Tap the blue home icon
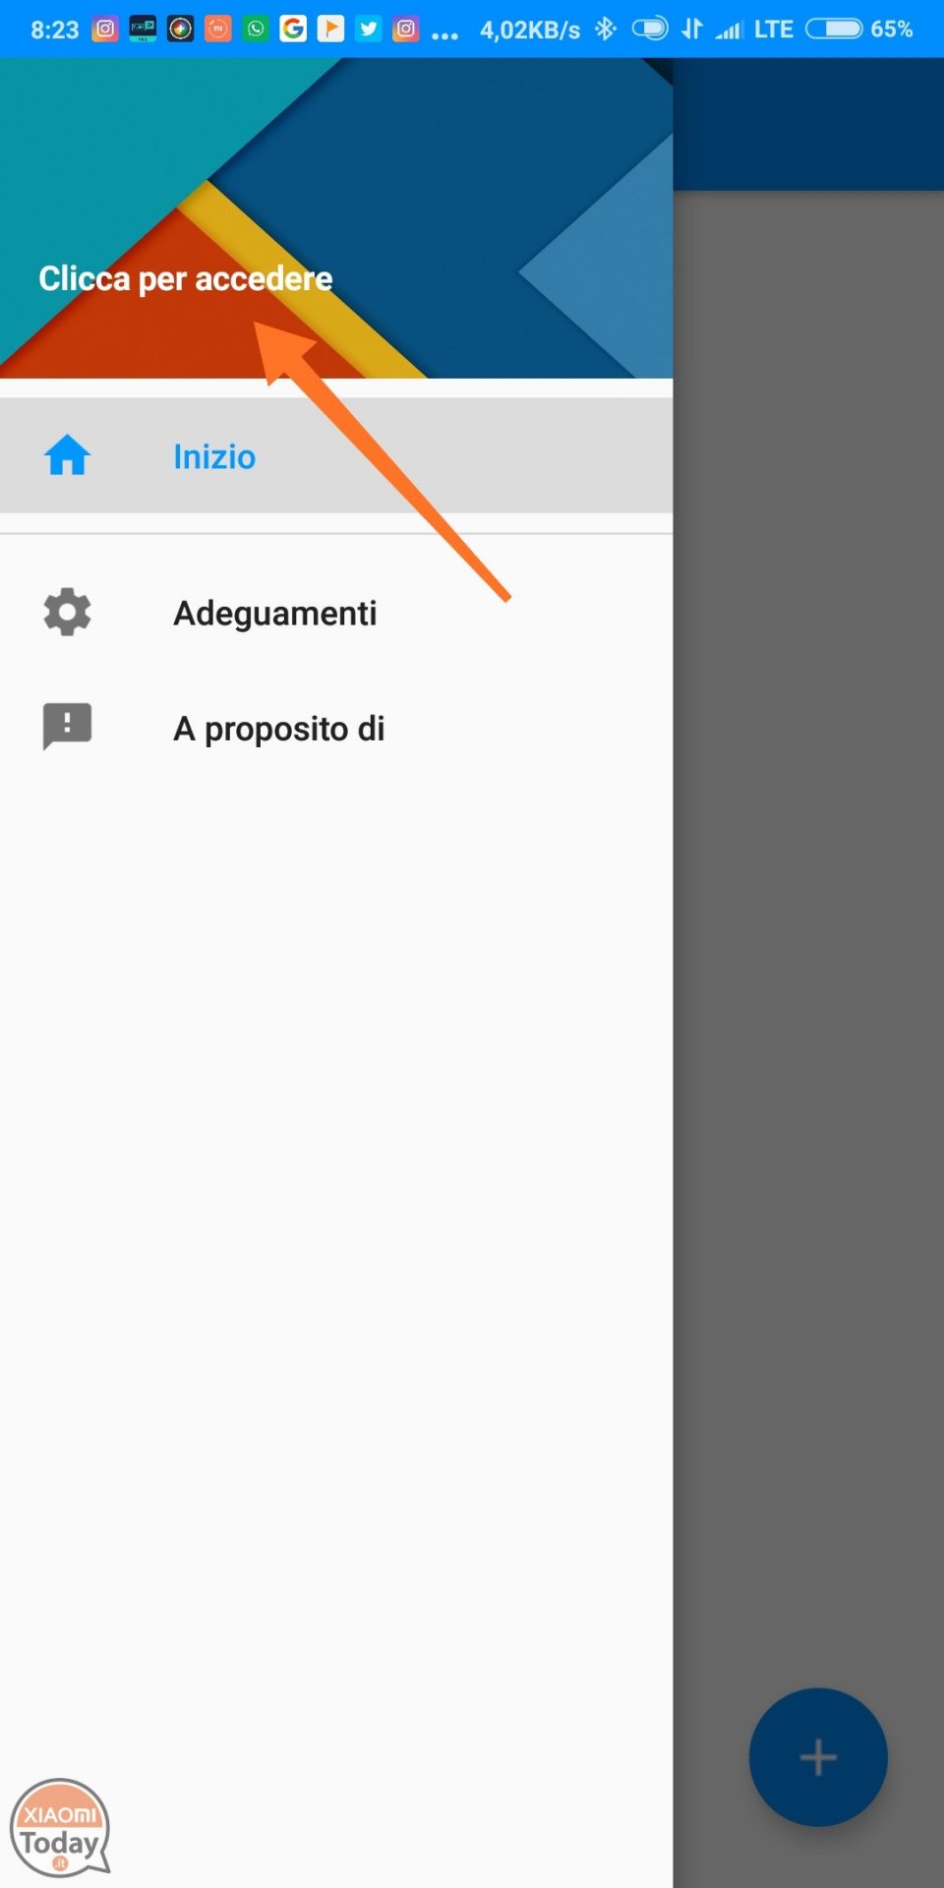This screenshot has width=944, height=1888. point(67,456)
